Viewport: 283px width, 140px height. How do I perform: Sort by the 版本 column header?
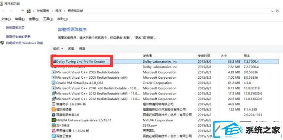click(x=247, y=56)
